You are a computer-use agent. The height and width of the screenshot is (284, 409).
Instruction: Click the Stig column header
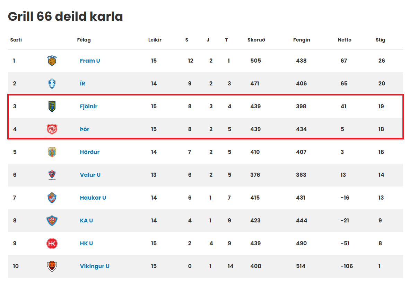click(x=380, y=40)
